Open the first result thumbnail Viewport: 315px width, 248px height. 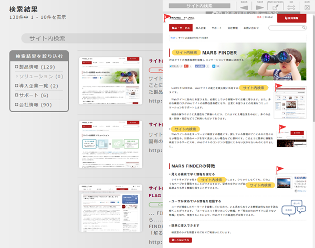click(x=110, y=81)
